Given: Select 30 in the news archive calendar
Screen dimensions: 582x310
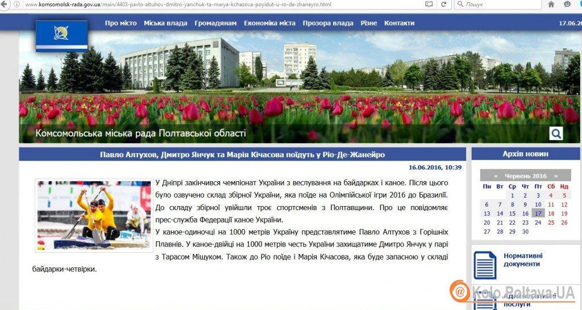Looking at the screenshot, I should pos(525,232).
